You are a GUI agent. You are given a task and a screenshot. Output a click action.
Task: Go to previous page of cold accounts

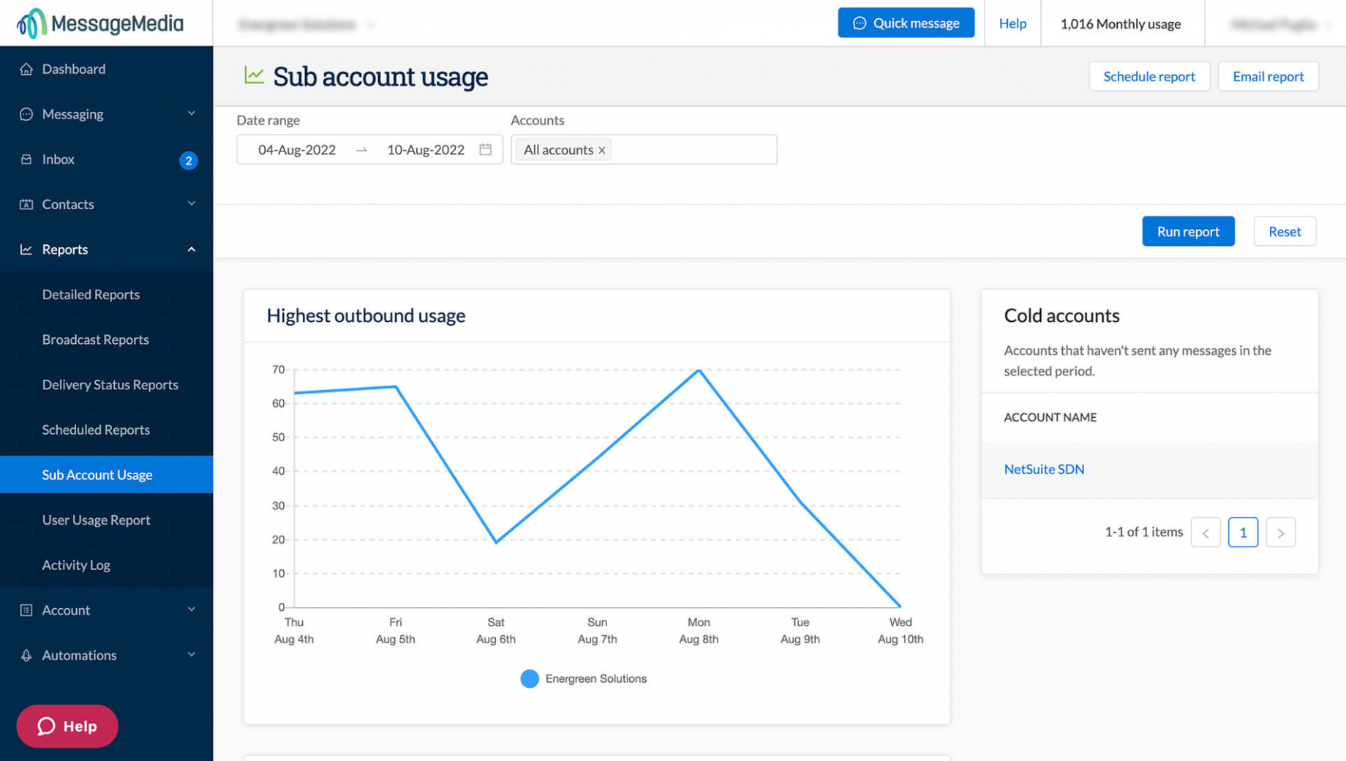click(x=1206, y=533)
